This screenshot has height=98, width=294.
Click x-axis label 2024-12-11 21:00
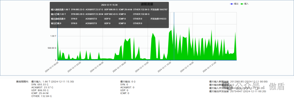click(x=209, y=67)
